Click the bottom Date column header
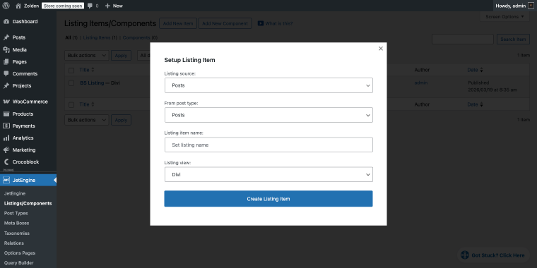537x268 pixels. pyautogui.click(x=475, y=104)
